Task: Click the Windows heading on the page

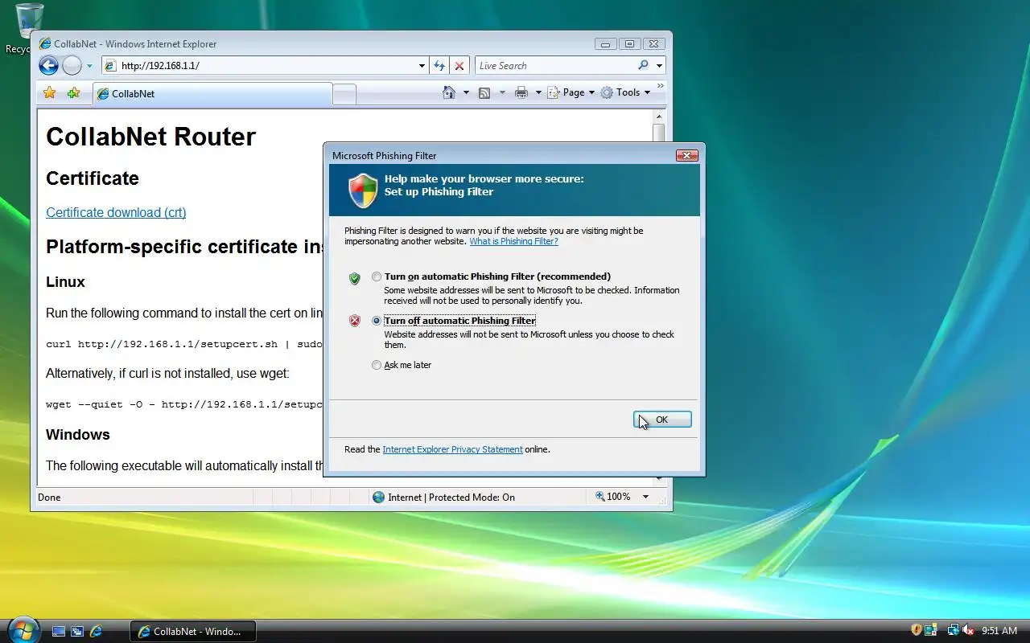Action: (78, 435)
